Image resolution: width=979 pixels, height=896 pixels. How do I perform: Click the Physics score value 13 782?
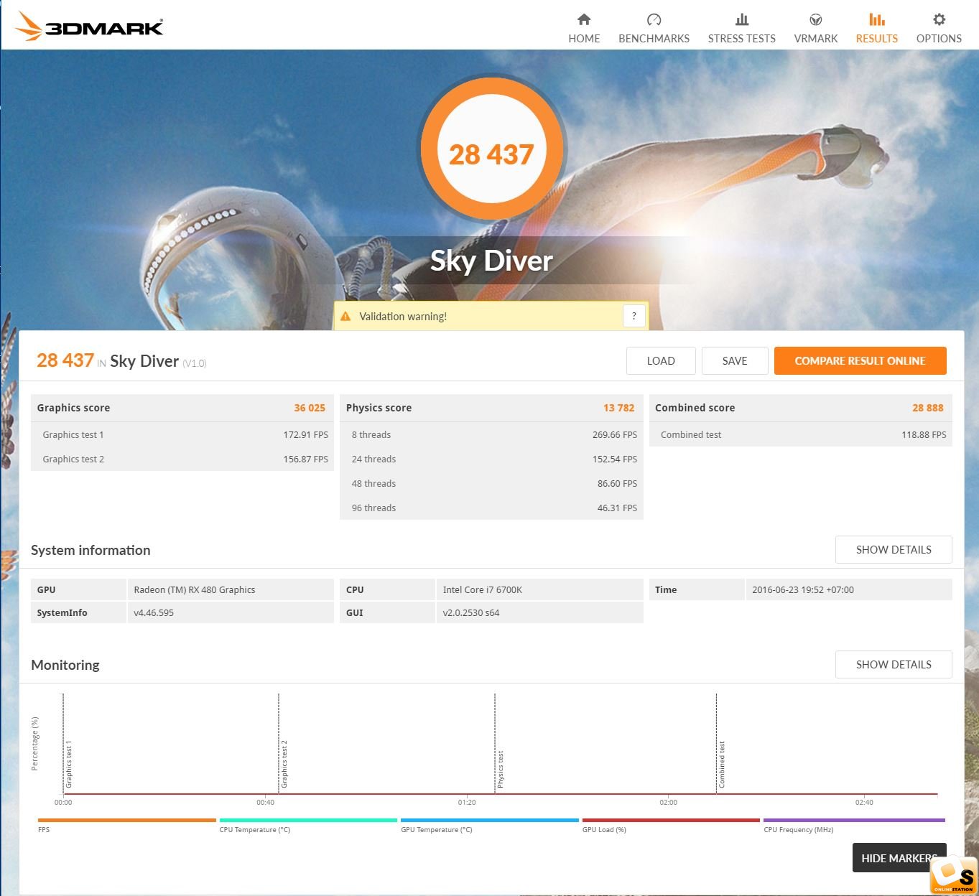pos(618,408)
